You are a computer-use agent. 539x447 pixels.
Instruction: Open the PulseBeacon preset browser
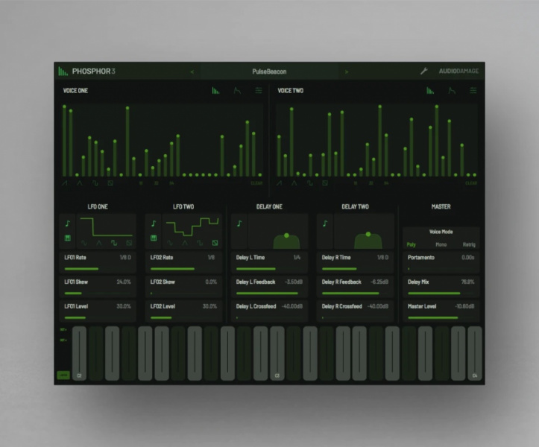[x=269, y=72]
